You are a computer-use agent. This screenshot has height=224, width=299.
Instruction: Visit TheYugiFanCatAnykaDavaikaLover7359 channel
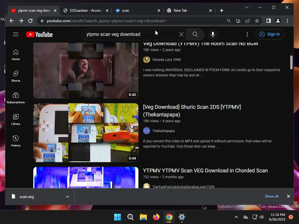point(183,187)
